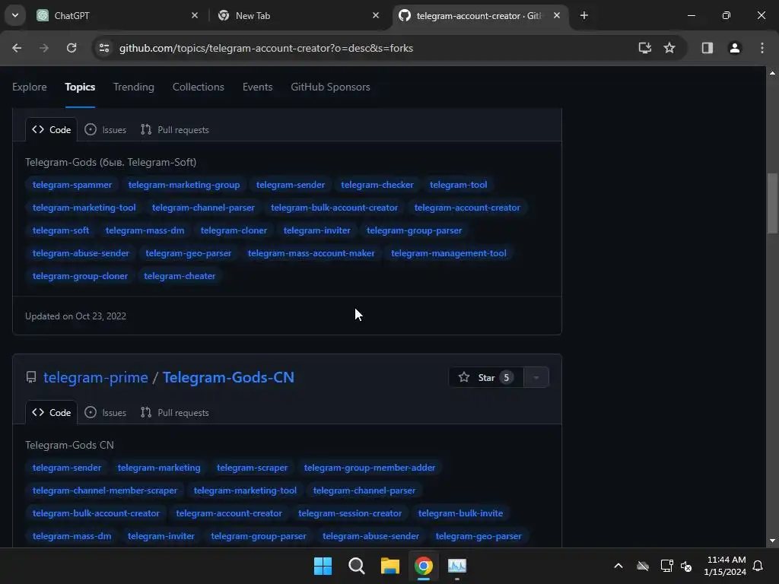779x584 pixels.
Task: Open the telegram-mass-account-maker topic tag
Action: point(311,253)
